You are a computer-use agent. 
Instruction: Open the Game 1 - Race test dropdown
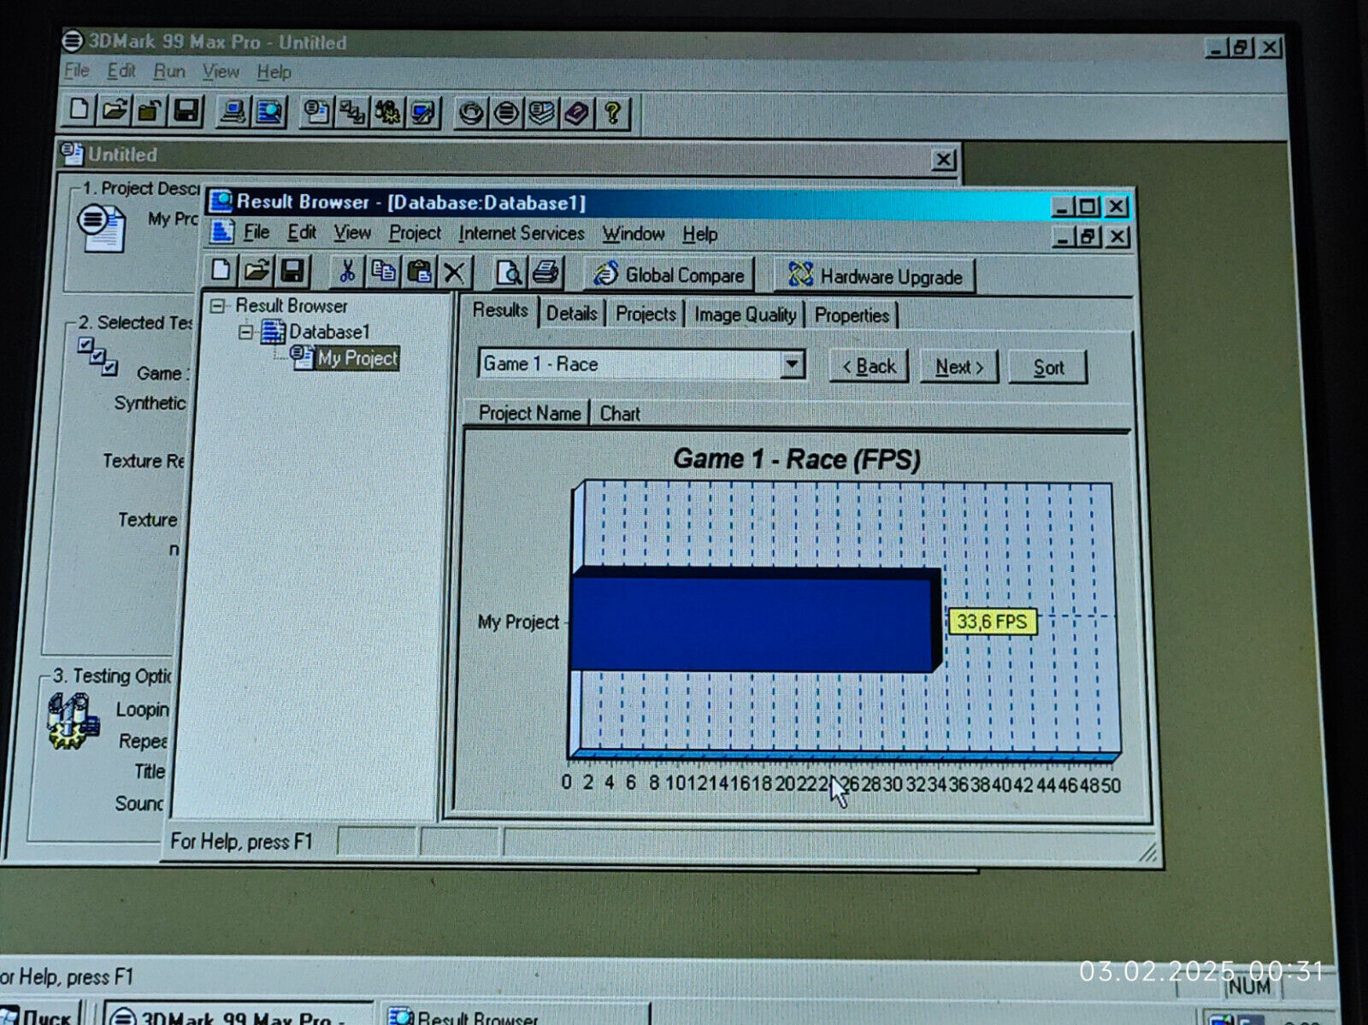793,364
